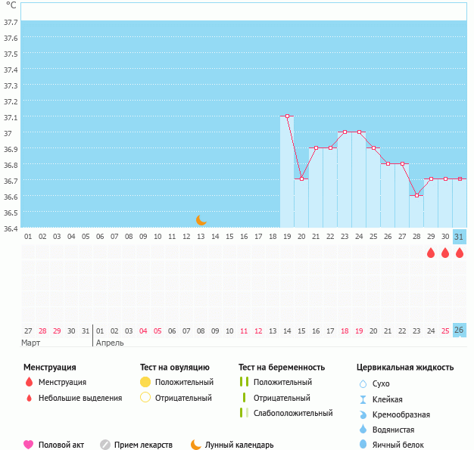474x450 pixels.
Task: Click the moon icon on cycle day 13
Action: click(x=201, y=220)
